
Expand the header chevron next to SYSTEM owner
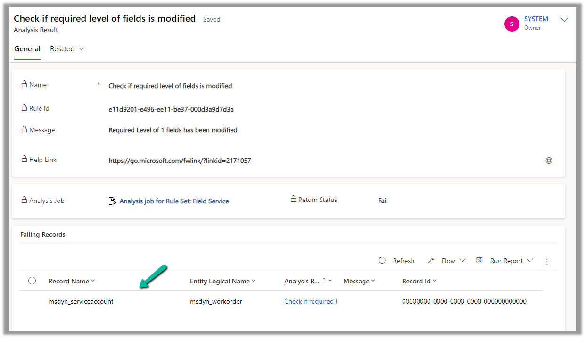click(x=564, y=20)
